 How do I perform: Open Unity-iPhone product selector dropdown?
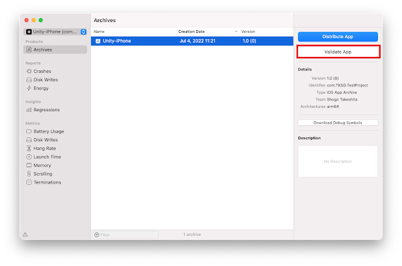(x=55, y=31)
